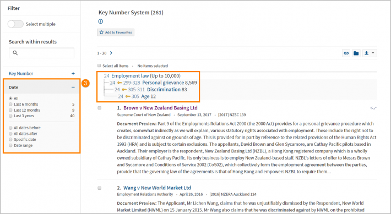Check the Select all items checkbox

(x=99, y=65)
